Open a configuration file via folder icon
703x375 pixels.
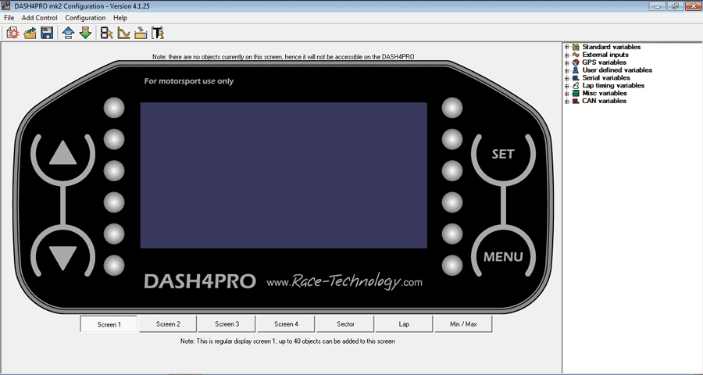pos(30,33)
